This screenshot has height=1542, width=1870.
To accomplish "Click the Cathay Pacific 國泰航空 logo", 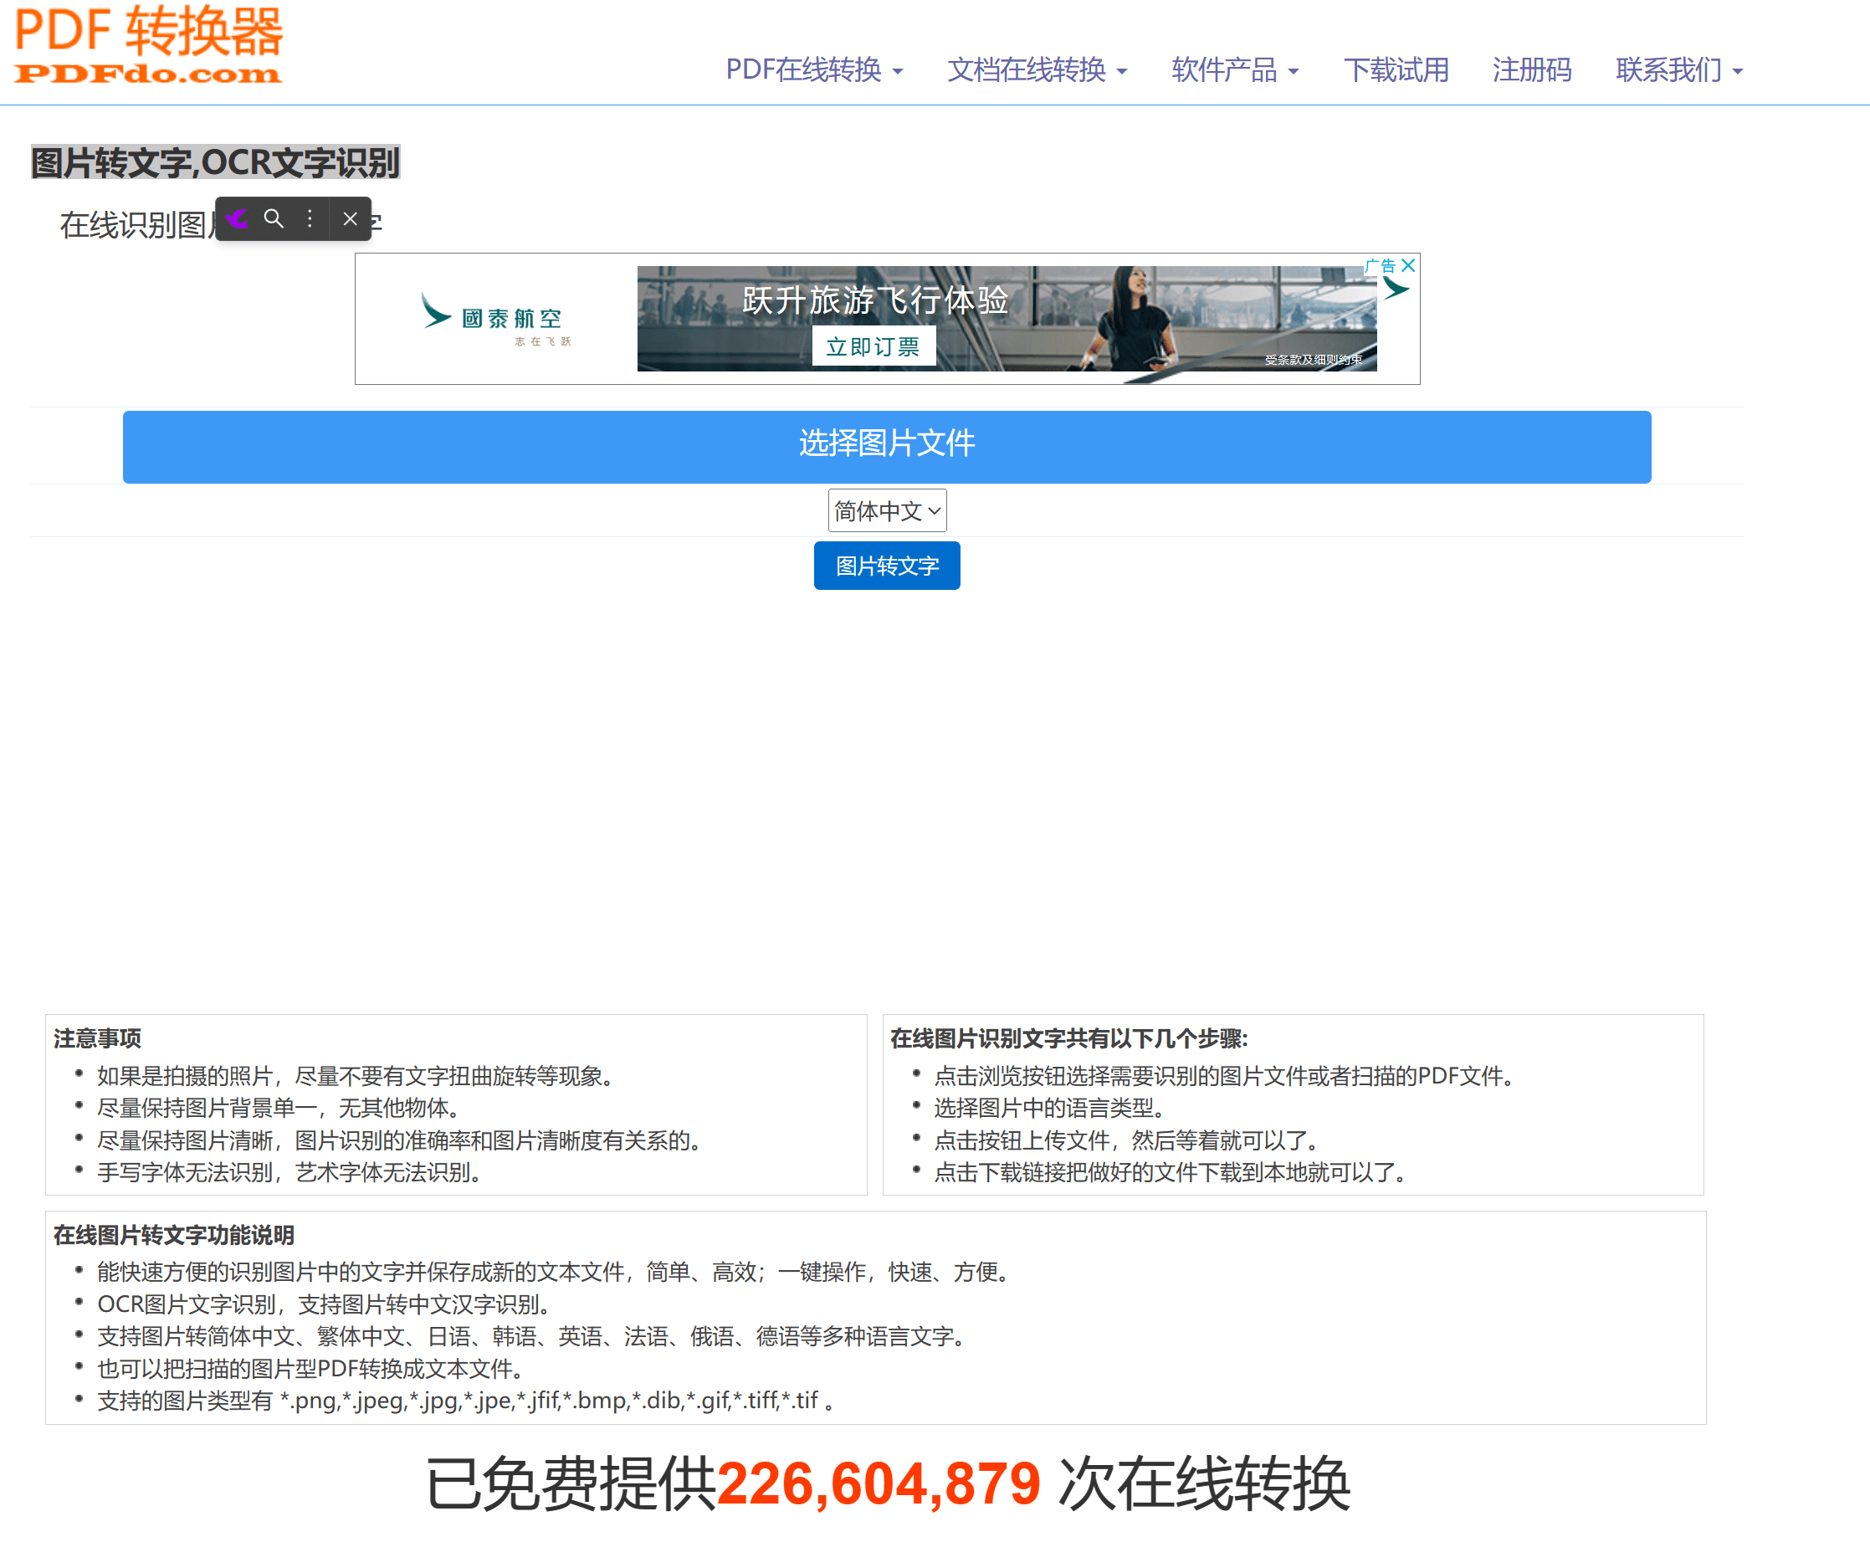I will click(x=494, y=318).
